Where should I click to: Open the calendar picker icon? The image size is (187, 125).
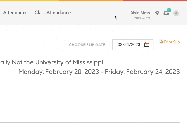(147, 44)
